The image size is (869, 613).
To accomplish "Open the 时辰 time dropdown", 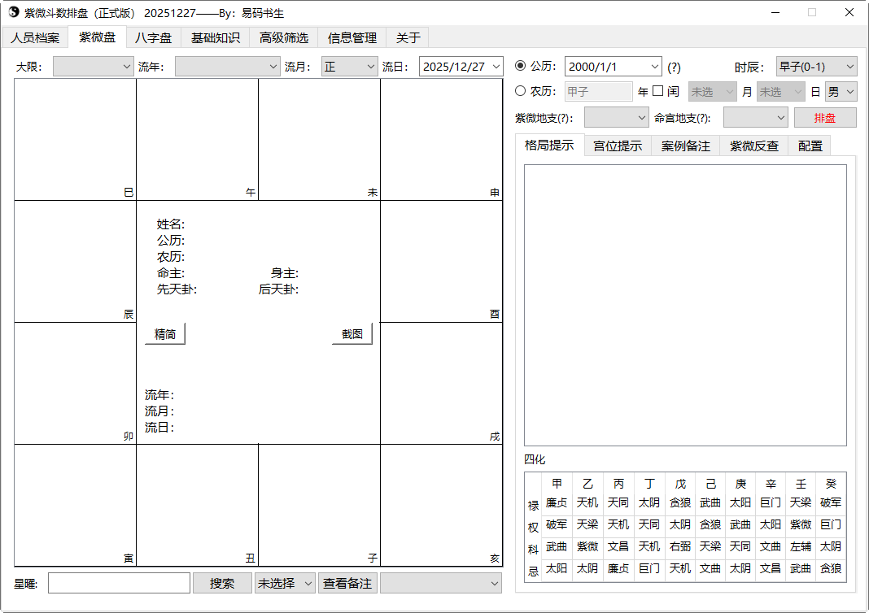I will [815, 67].
